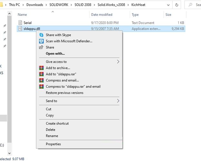201x161 pixels.
Task: Sort by Type column header
Action: point(135,15)
